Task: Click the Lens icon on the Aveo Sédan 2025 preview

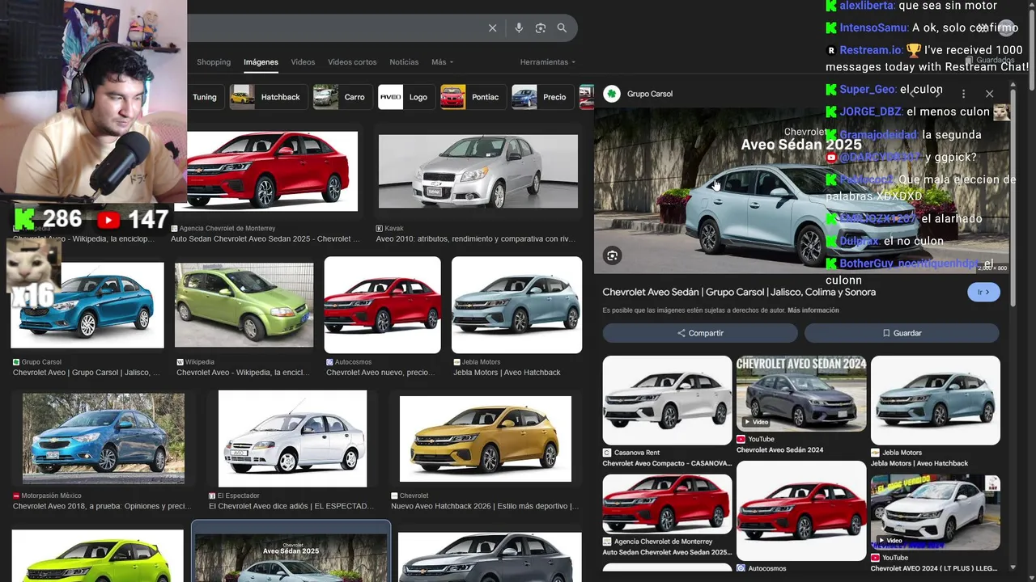Action: pyautogui.click(x=613, y=255)
